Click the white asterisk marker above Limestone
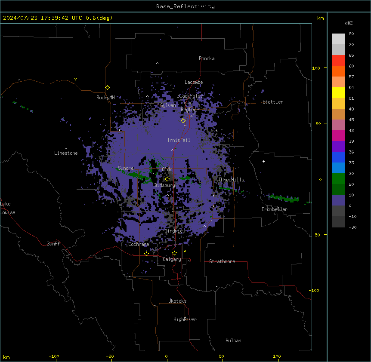 (x=66, y=149)
